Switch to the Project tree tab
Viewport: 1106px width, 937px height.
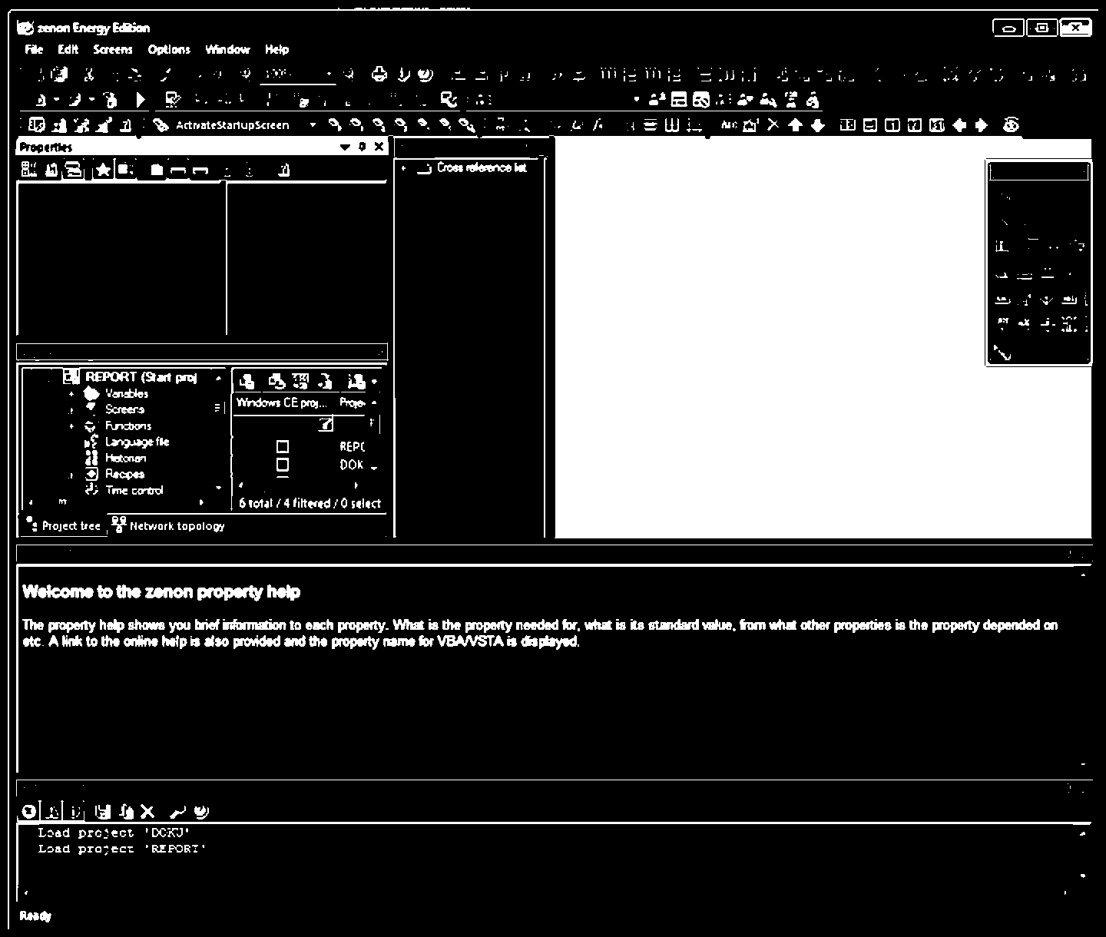(x=63, y=525)
